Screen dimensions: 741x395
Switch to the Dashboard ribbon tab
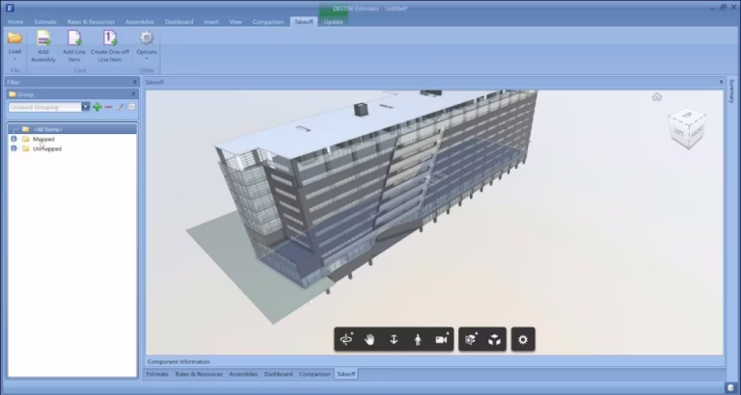pos(179,22)
